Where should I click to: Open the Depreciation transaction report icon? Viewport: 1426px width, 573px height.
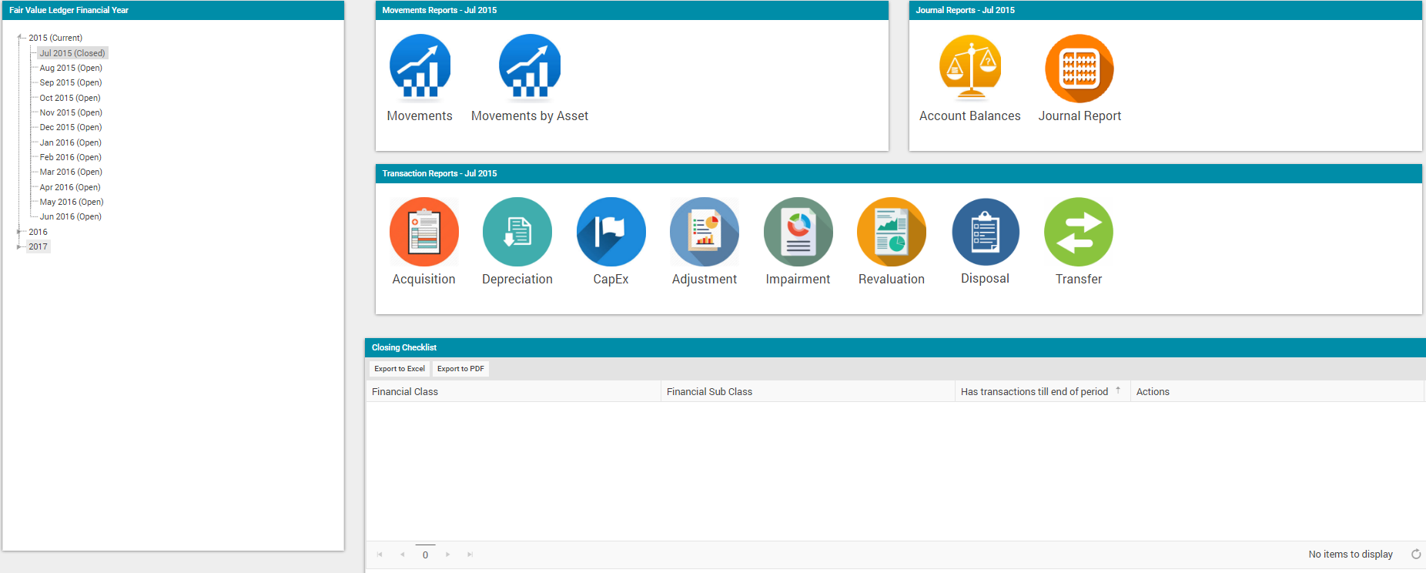[517, 232]
